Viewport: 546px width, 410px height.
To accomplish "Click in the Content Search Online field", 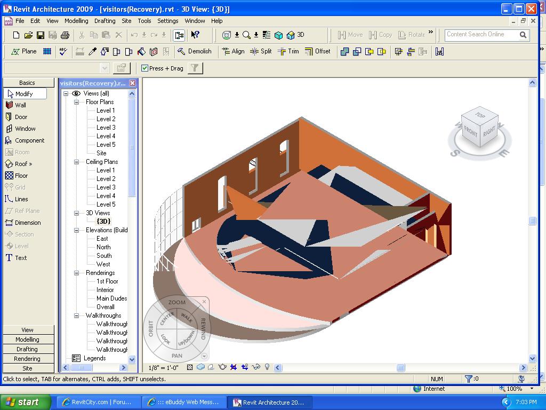I will [480, 35].
